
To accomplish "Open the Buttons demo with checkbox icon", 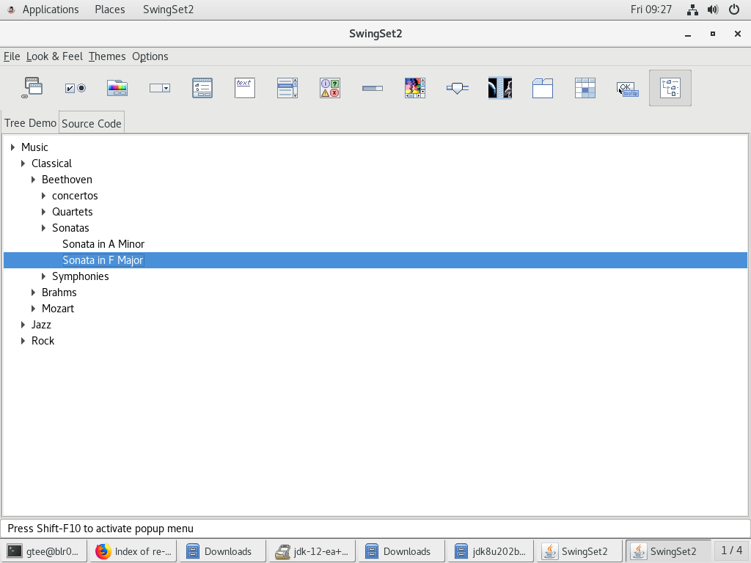I will tap(75, 88).
